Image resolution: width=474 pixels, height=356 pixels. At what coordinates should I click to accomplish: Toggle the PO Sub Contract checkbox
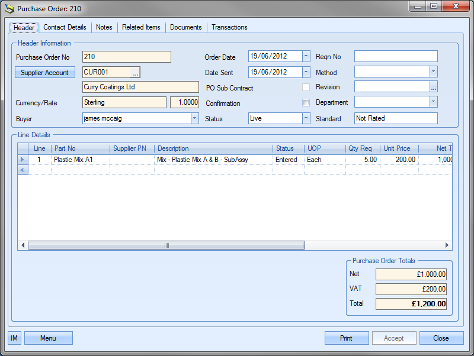pos(306,88)
